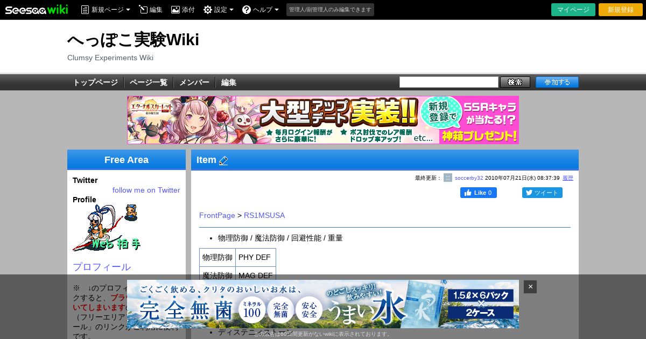Select 編集 in the gray nav bar

coord(229,82)
